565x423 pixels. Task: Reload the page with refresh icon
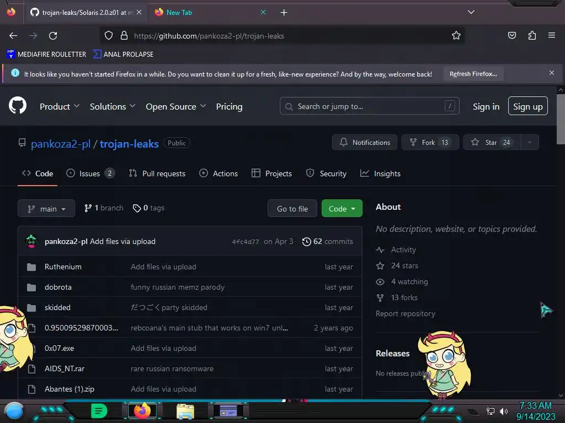[x=53, y=36]
